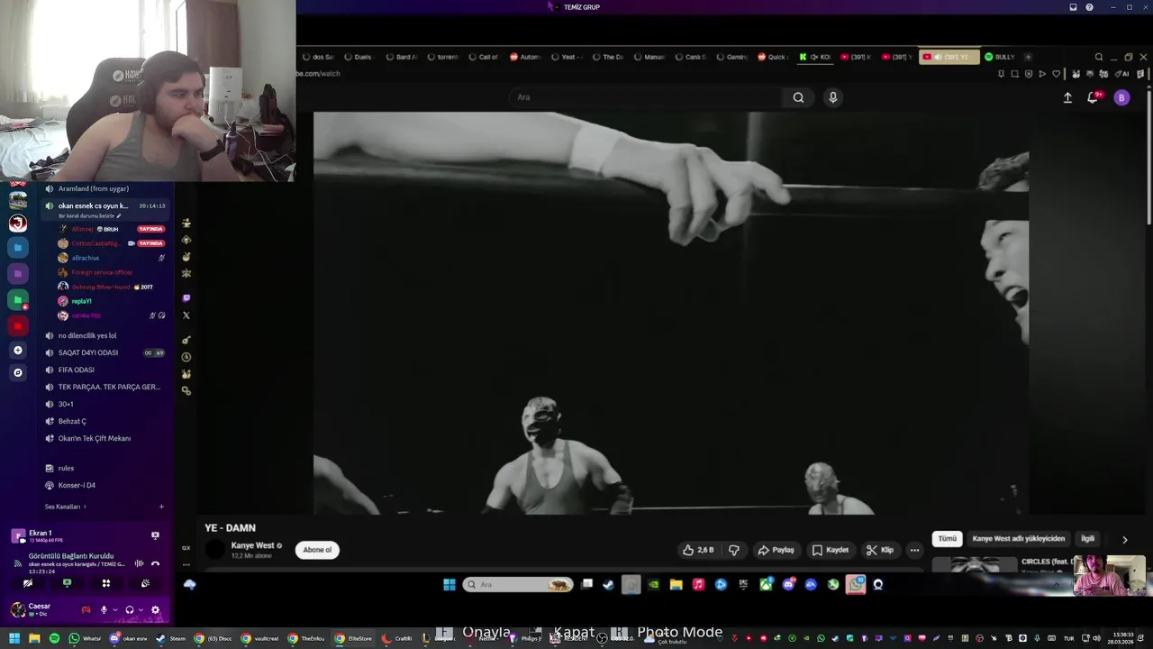Stop Ekran 1 screen share
The image size is (1153, 649).
[155, 535]
